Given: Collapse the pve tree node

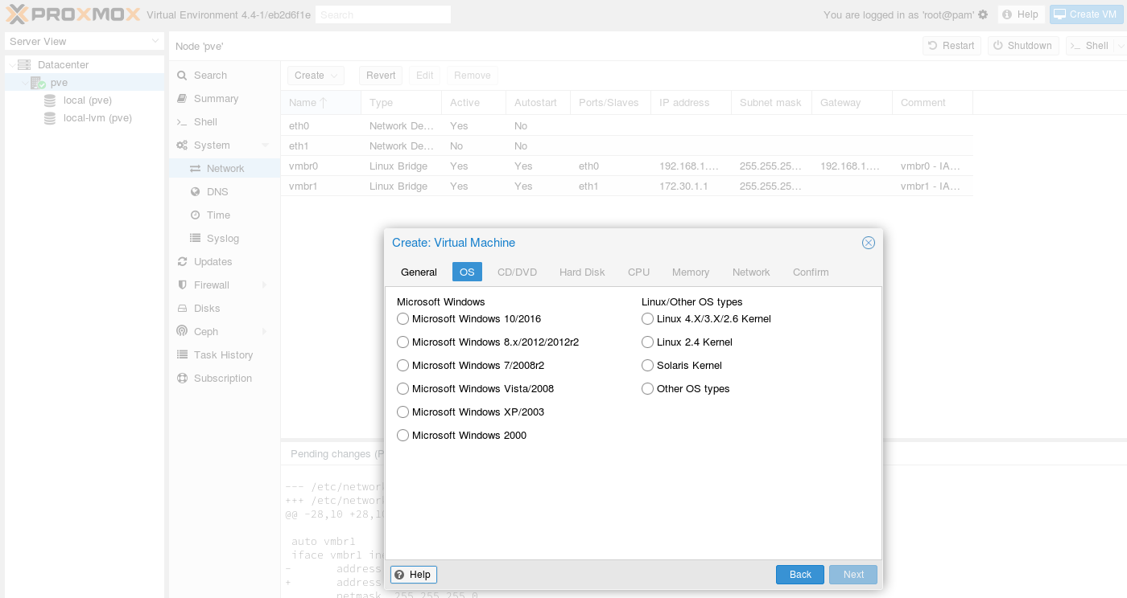Looking at the screenshot, I should coord(25,83).
